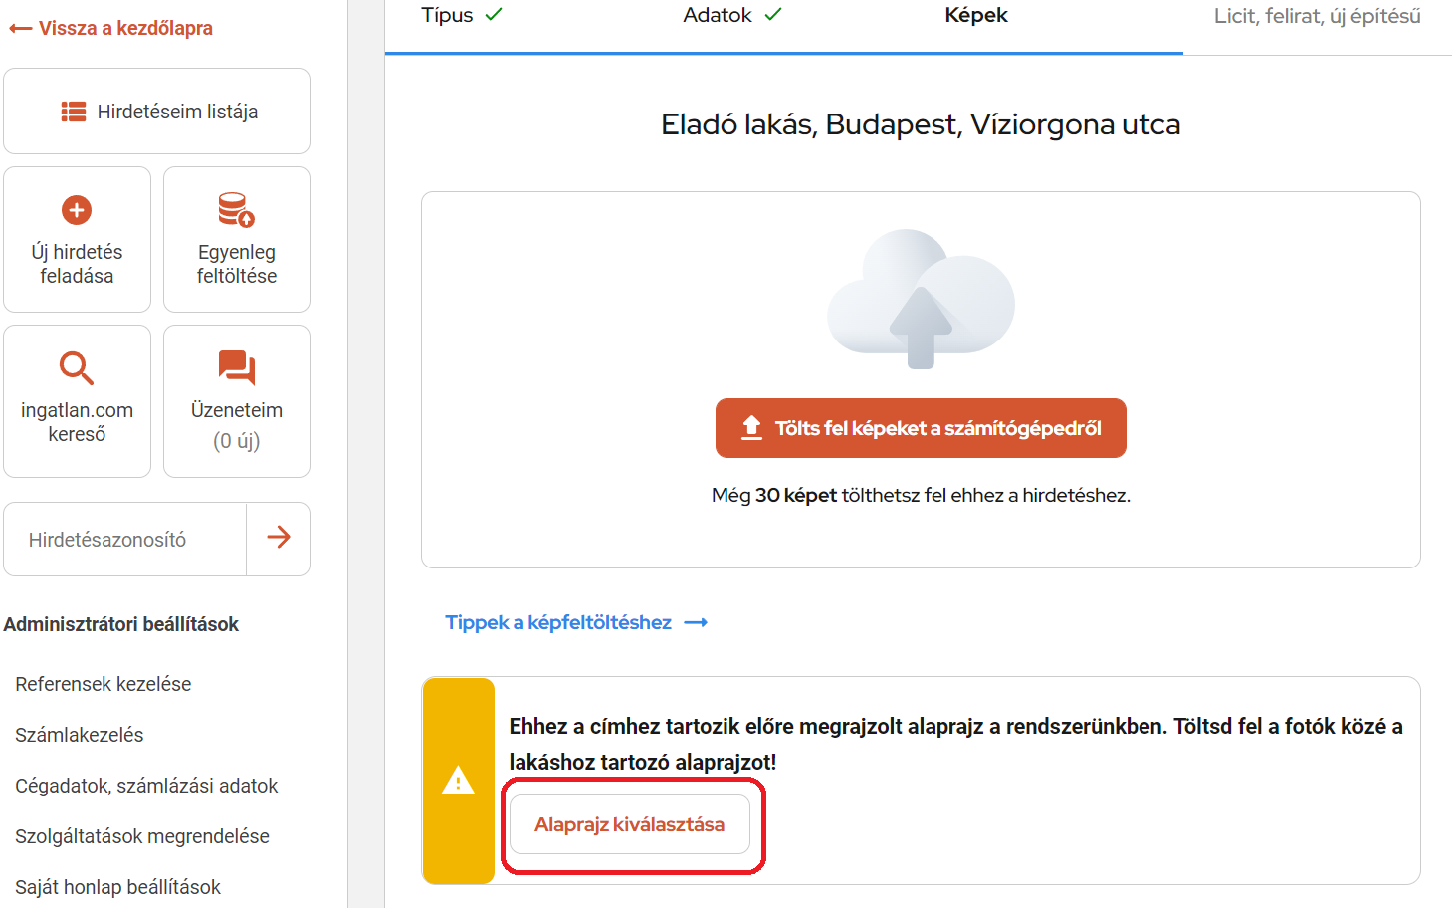
Task: Focus the Hirdetésazonosító input field
Action: coord(125,540)
